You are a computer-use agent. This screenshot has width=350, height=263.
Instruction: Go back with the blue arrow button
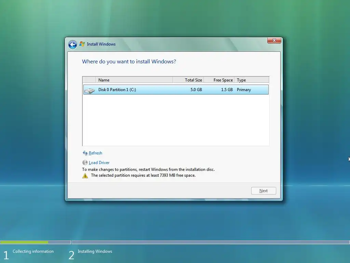coord(72,45)
